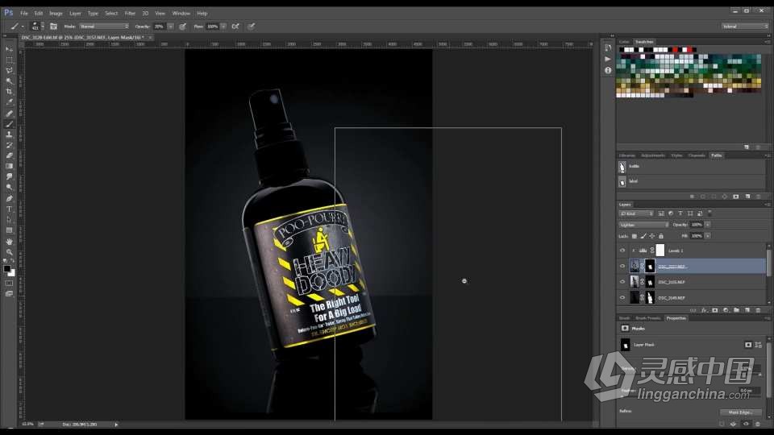
Task: Open the brush Mode dropdown in options bar
Action: point(103,26)
